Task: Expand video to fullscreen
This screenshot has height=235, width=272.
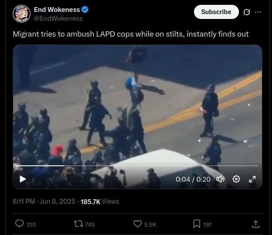Action: click(252, 179)
